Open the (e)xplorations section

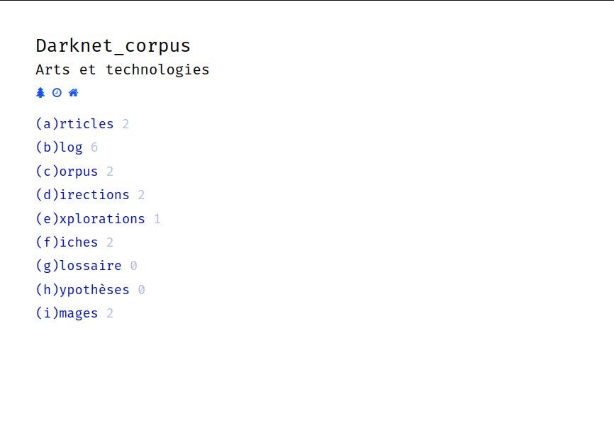pos(91,219)
